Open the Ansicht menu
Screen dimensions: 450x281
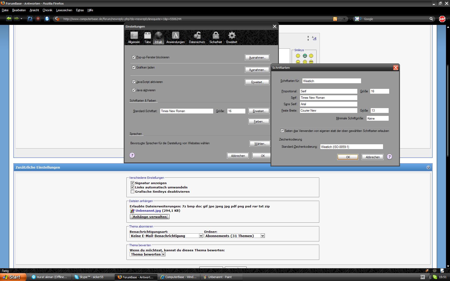(x=34, y=10)
